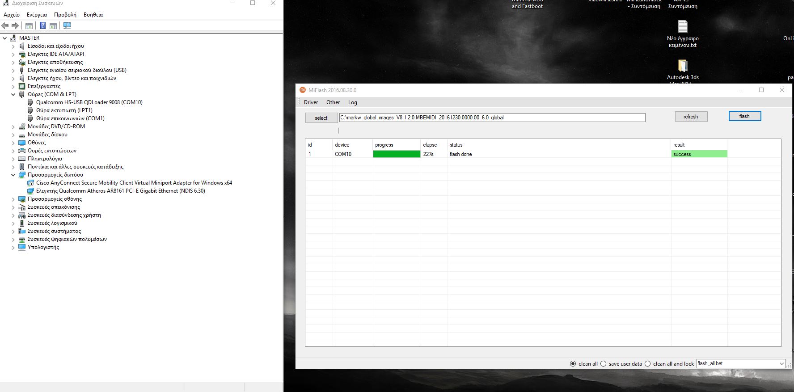Click the green progress bar for COM10
Viewport: 794px width, 392px height.
(397, 154)
